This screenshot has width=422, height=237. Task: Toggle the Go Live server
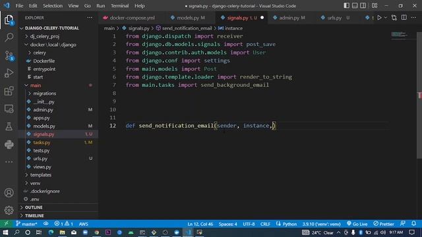pyautogui.click(x=357, y=224)
